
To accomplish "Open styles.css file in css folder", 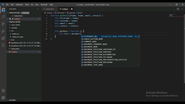I will point(16,34).
